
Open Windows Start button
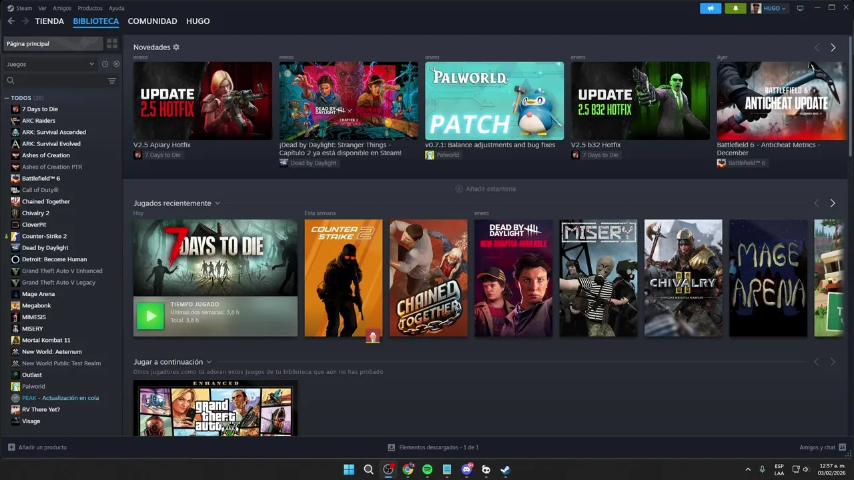349,469
